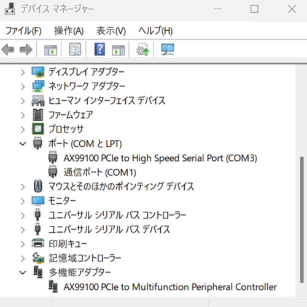Screen dimensions: 307x307
Task: Click the vertical scrollbar thumb
Action: tap(301, 219)
